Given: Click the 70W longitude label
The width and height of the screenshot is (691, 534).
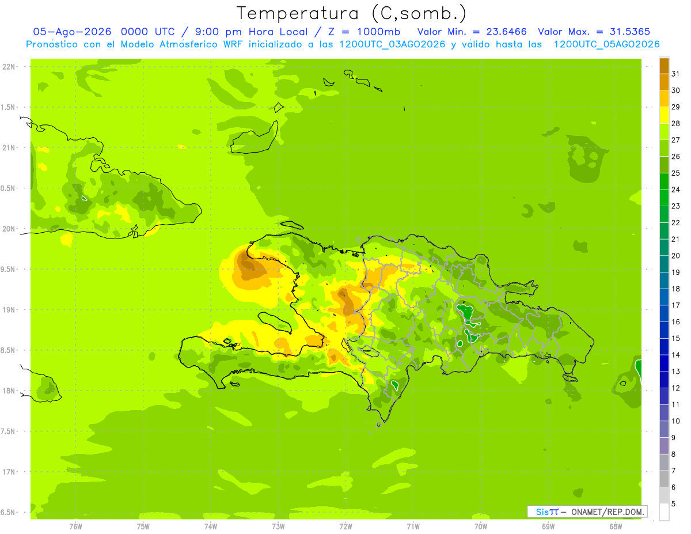Looking at the screenshot, I should point(481,526).
